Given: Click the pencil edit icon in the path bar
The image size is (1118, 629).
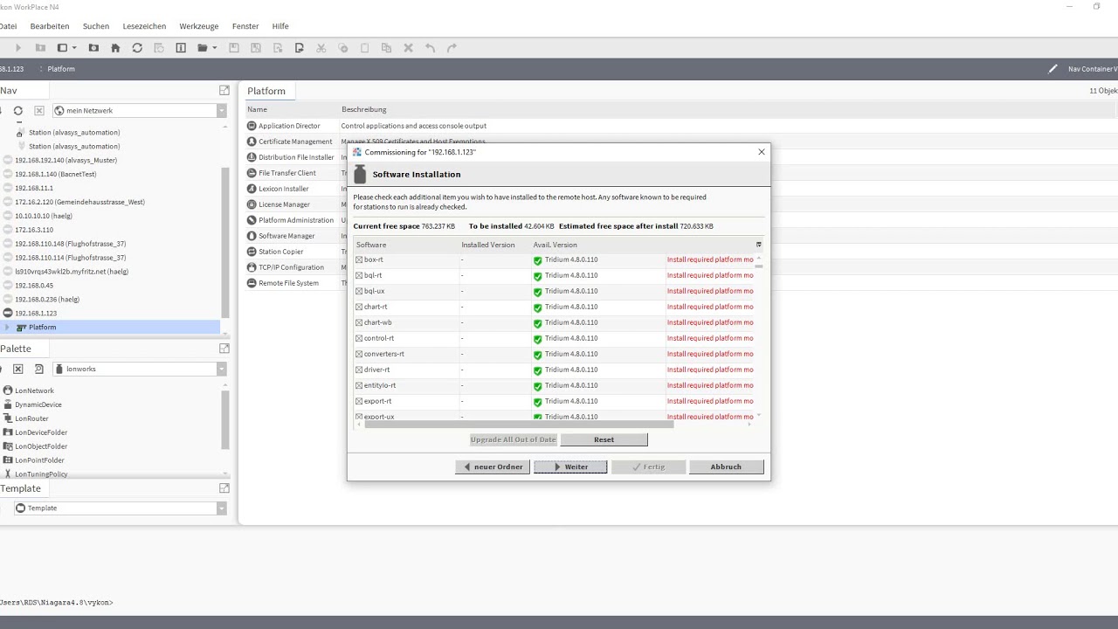Looking at the screenshot, I should (x=1052, y=69).
